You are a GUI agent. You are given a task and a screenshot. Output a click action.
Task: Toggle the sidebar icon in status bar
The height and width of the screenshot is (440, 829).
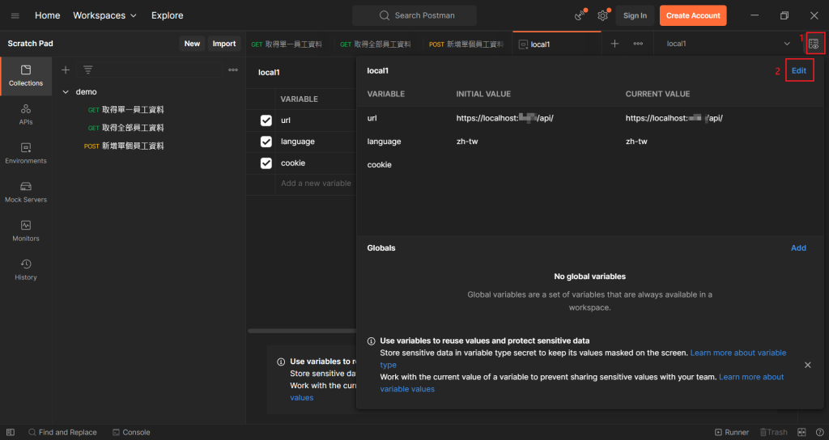[x=11, y=432]
